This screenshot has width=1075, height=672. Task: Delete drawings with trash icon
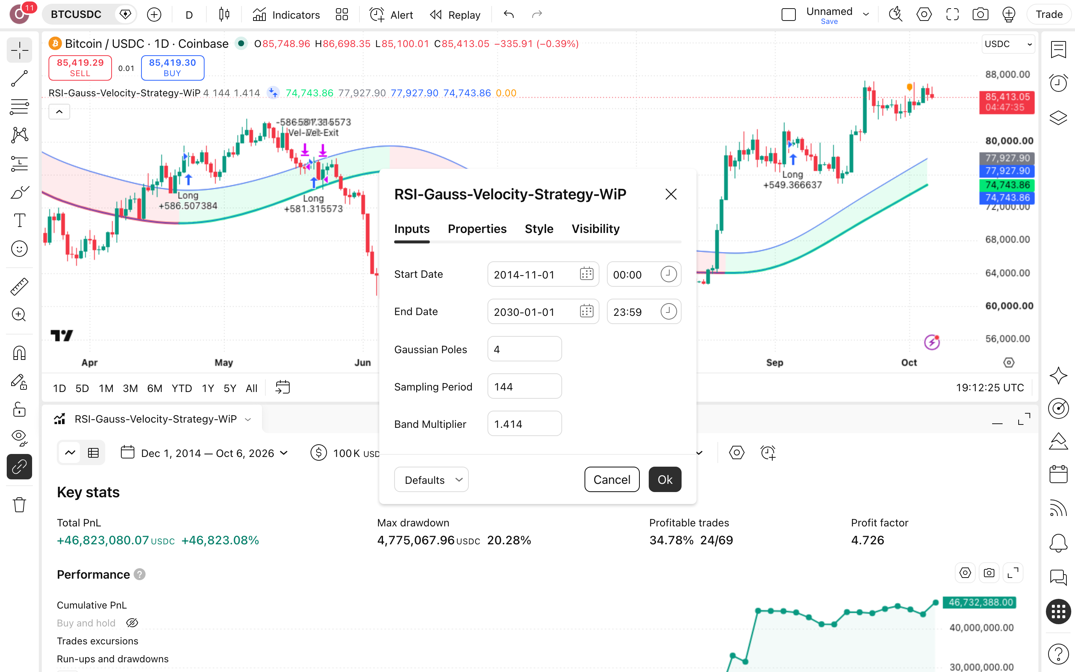[x=19, y=504]
